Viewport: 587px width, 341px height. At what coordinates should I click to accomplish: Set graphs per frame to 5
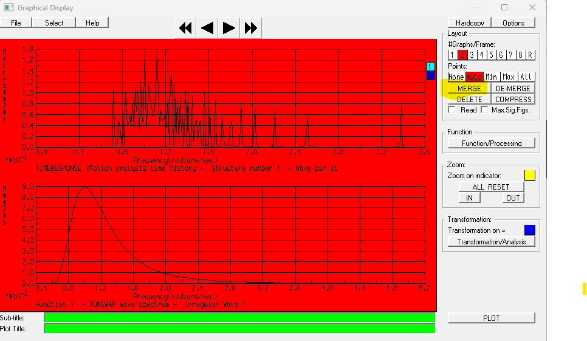point(491,55)
